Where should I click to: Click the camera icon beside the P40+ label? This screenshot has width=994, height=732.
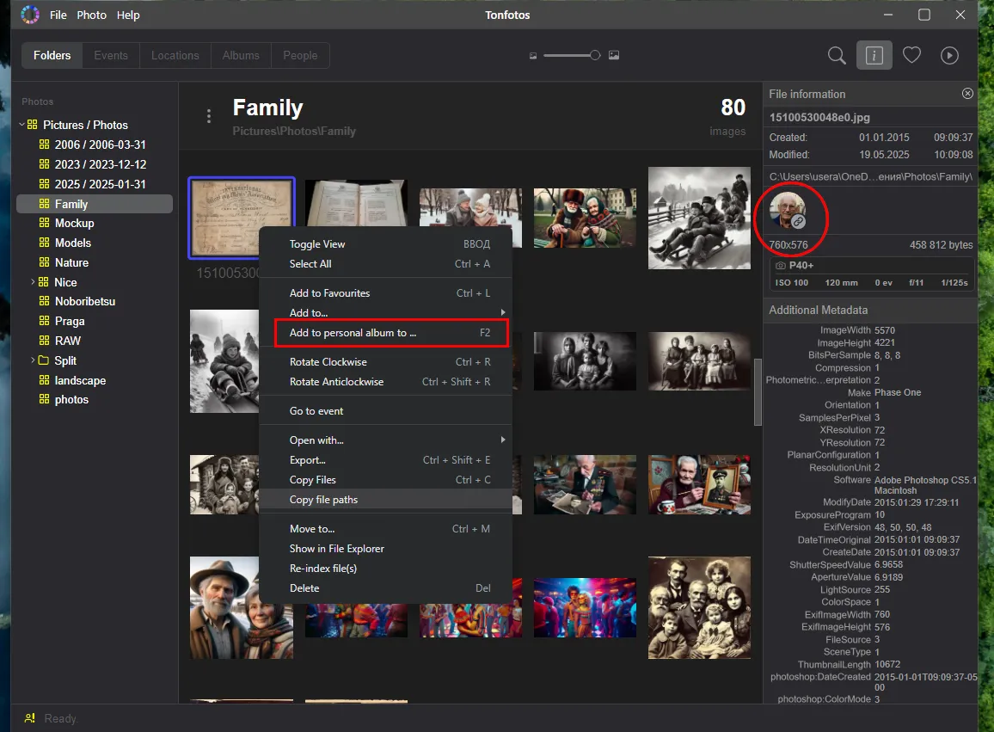779,266
